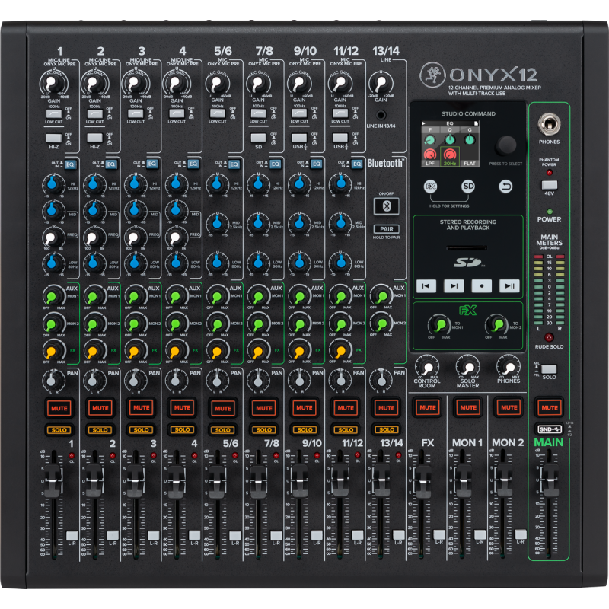Enable the EQ switch on channel 2
This screenshot has width=609, height=609.
110,164
